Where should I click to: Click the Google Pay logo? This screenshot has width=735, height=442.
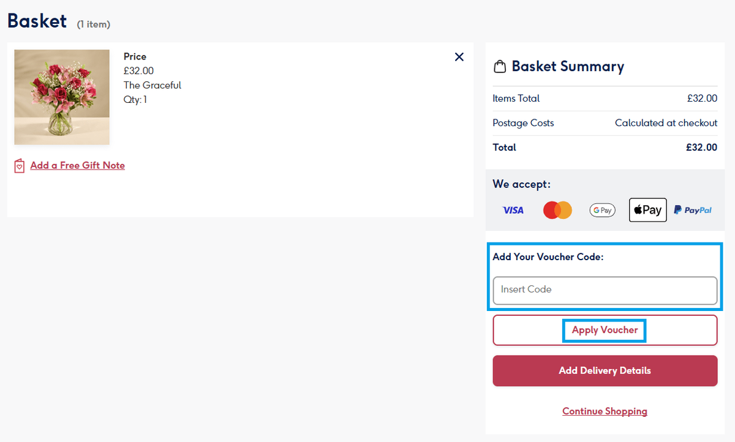coord(602,210)
